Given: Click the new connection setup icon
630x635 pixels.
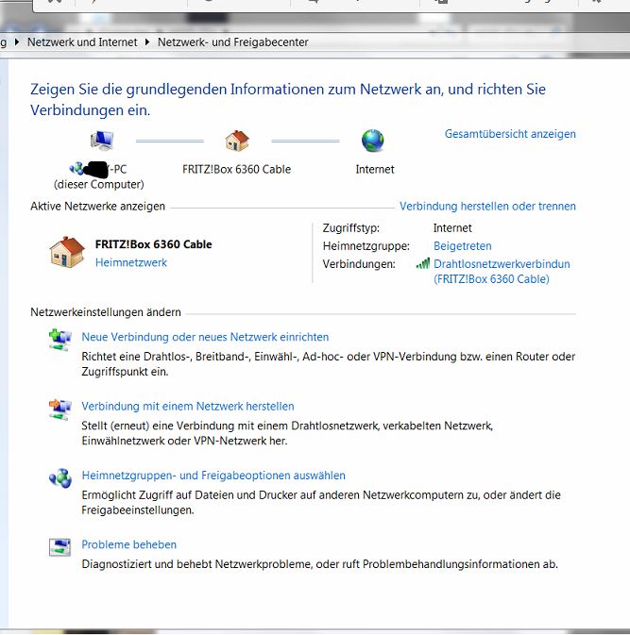Looking at the screenshot, I should pyautogui.click(x=60, y=340).
